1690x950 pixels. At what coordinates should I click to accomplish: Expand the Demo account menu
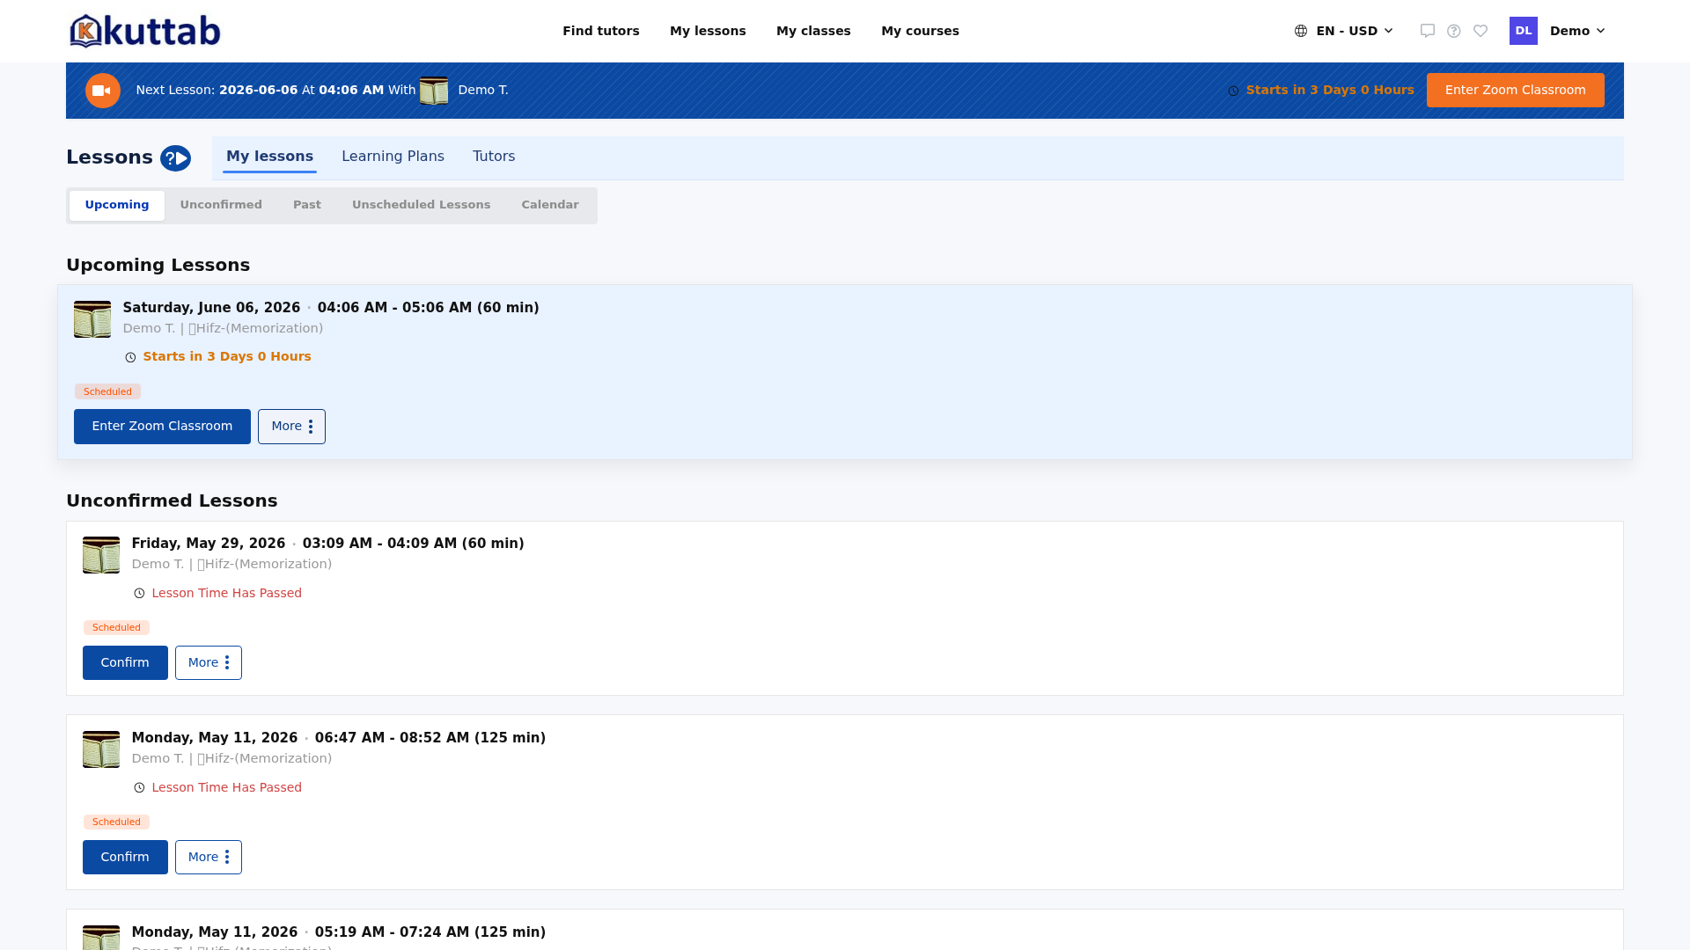[x=1577, y=31]
